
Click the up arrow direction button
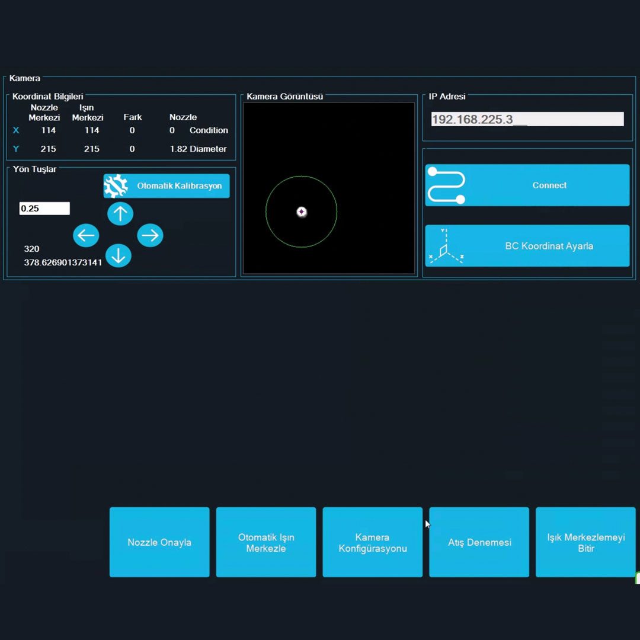120,213
